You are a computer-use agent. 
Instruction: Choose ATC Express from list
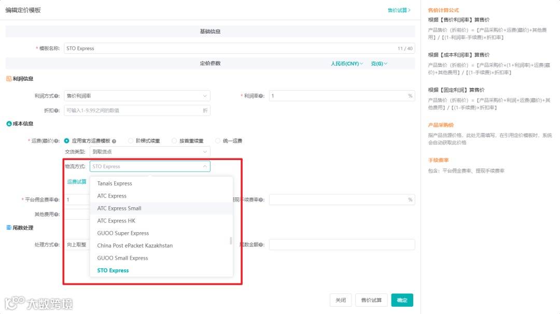click(161, 196)
